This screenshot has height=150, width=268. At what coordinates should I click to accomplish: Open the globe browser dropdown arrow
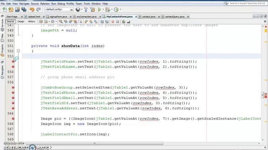82,10
